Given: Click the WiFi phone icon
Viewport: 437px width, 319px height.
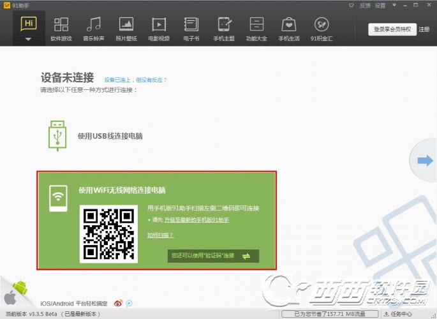Looking at the screenshot, I should (x=58, y=198).
